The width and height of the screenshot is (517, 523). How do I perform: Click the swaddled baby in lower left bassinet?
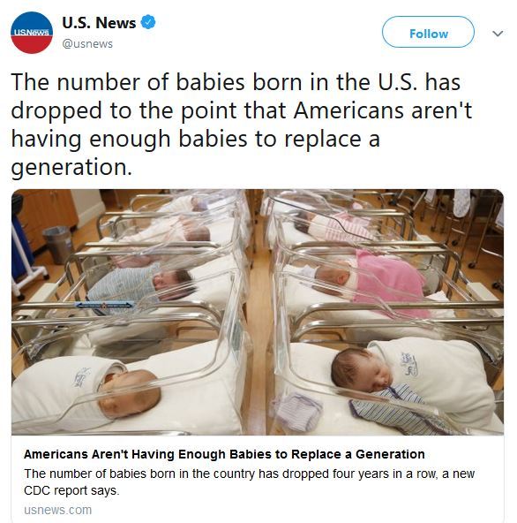point(90,389)
